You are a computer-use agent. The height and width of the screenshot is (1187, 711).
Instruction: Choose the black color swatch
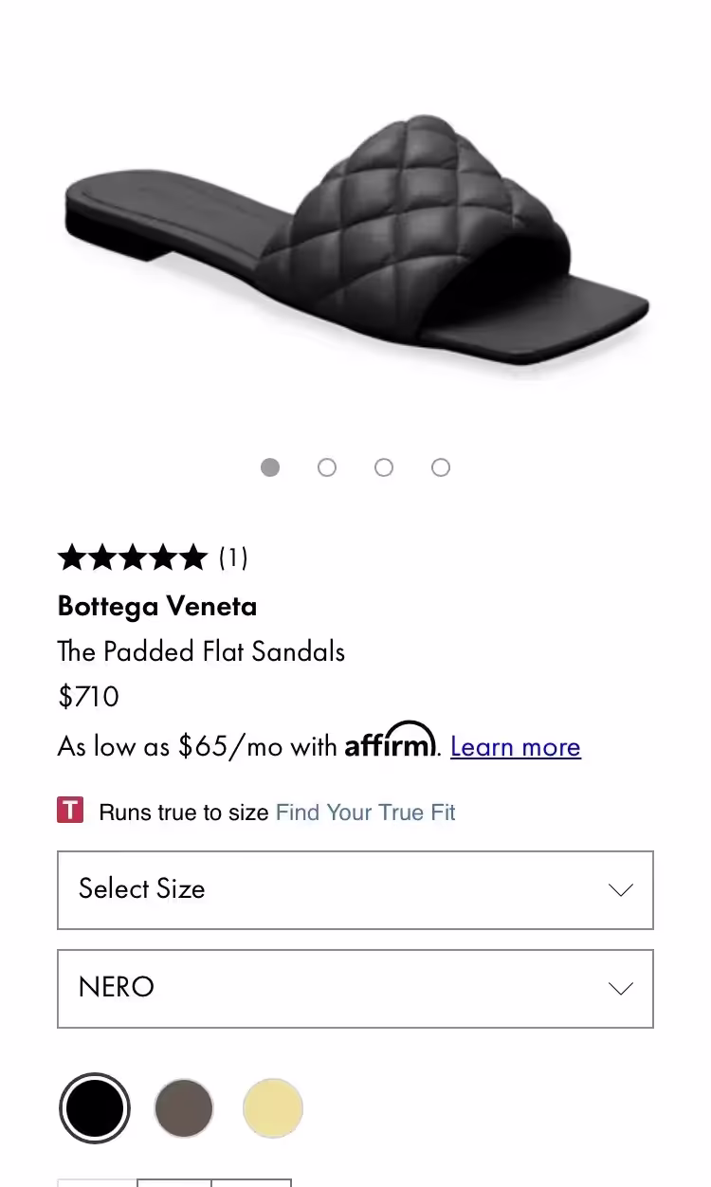pos(95,1108)
